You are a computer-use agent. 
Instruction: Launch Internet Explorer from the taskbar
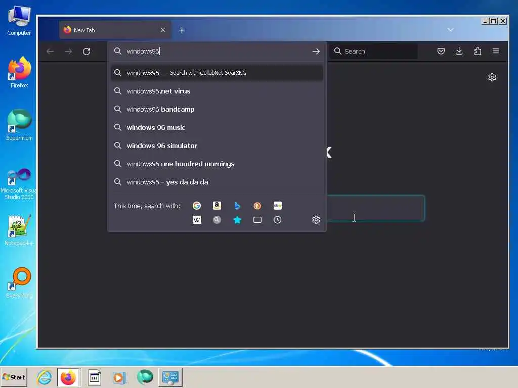(x=45, y=377)
